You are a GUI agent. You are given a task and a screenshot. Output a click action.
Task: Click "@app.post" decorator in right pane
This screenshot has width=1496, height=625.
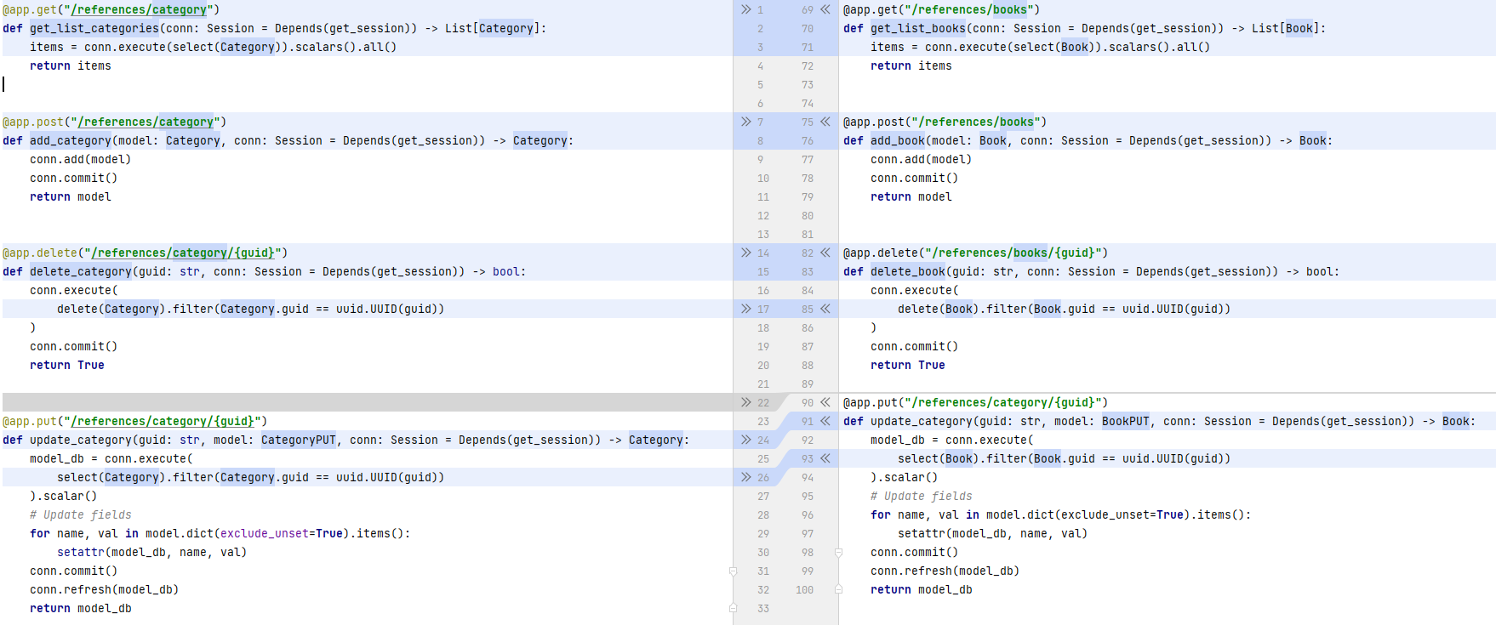(x=874, y=122)
